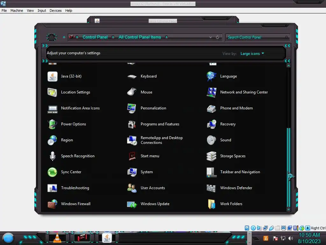Open the Programs and Features icon
The image size is (326, 245).
pos(132,124)
